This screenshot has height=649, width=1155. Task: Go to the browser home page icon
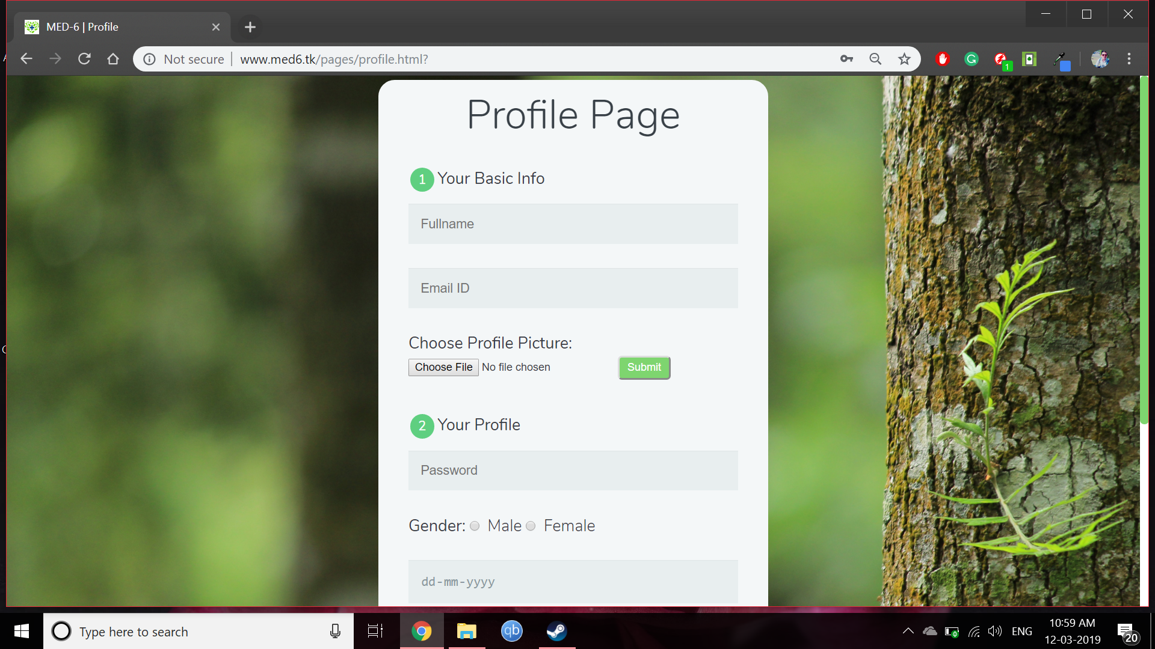click(113, 59)
